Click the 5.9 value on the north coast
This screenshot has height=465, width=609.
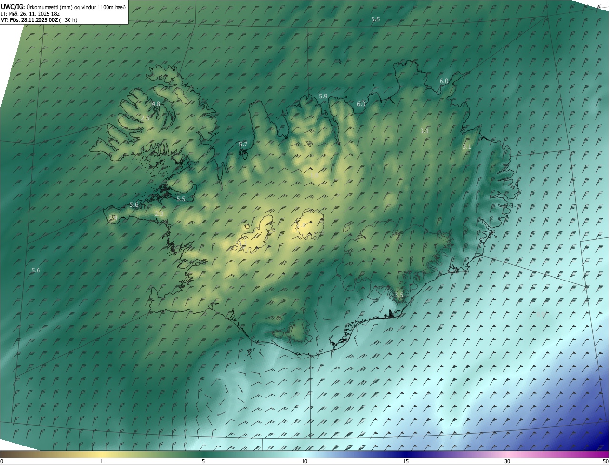click(x=323, y=96)
